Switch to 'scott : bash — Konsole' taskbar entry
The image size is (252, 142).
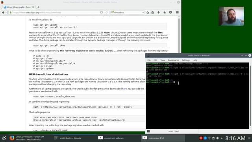click(75, 138)
